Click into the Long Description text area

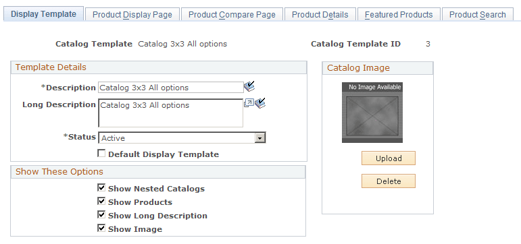coord(170,113)
